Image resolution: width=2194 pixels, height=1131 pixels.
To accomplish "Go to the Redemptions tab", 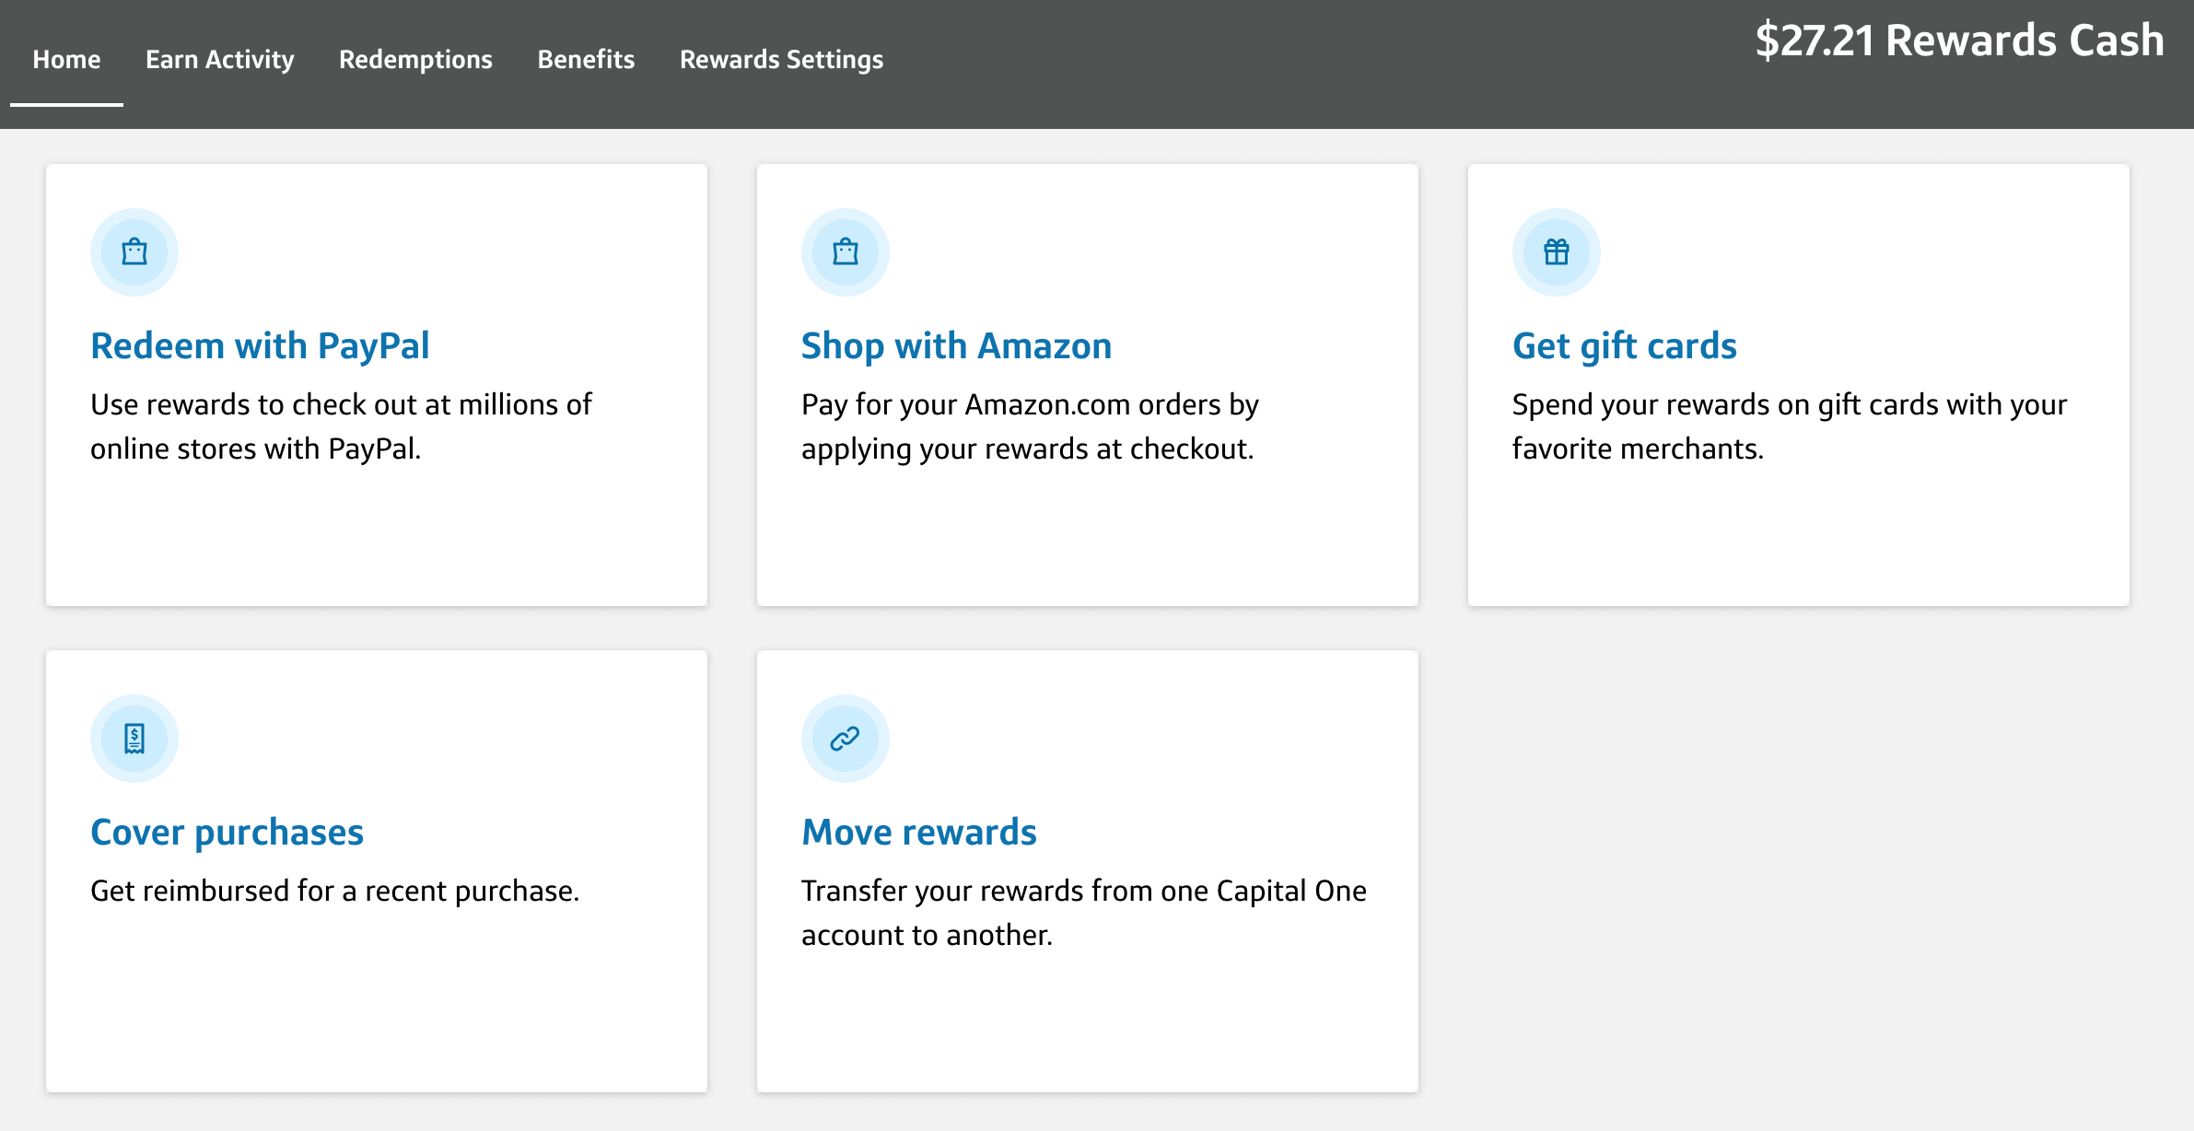I will pos(415,59).
